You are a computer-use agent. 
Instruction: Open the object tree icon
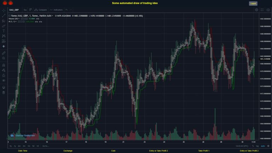click(4, 87)
